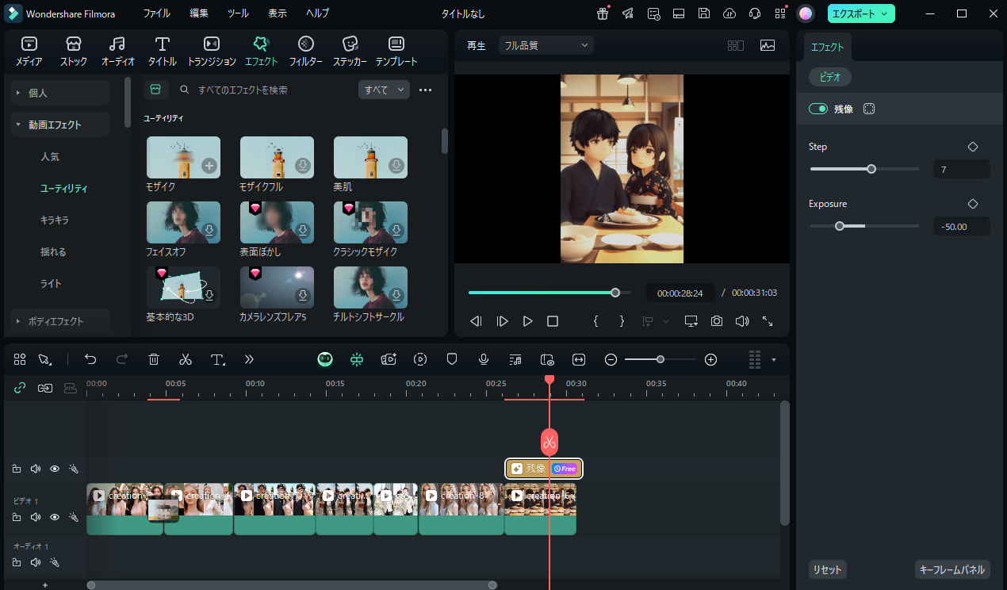Click the red scissors on the playhead

(x=549, y=442)
